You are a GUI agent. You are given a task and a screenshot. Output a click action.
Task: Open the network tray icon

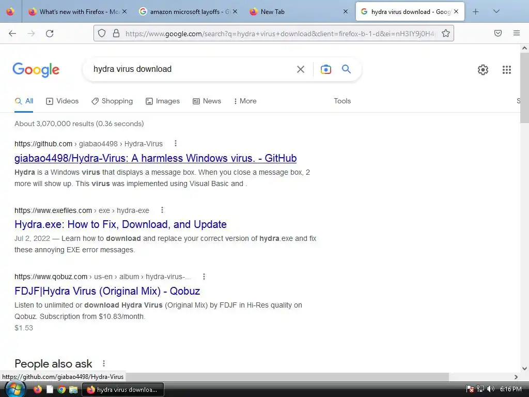480,389
